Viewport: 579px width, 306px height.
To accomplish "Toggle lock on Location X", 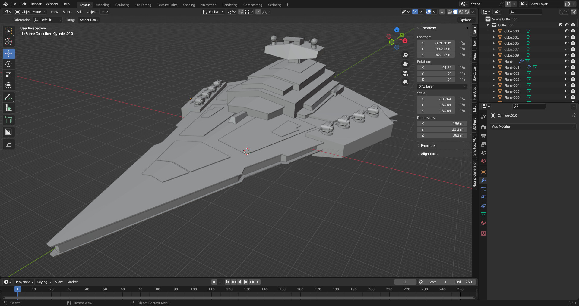I will coord(463,43).
